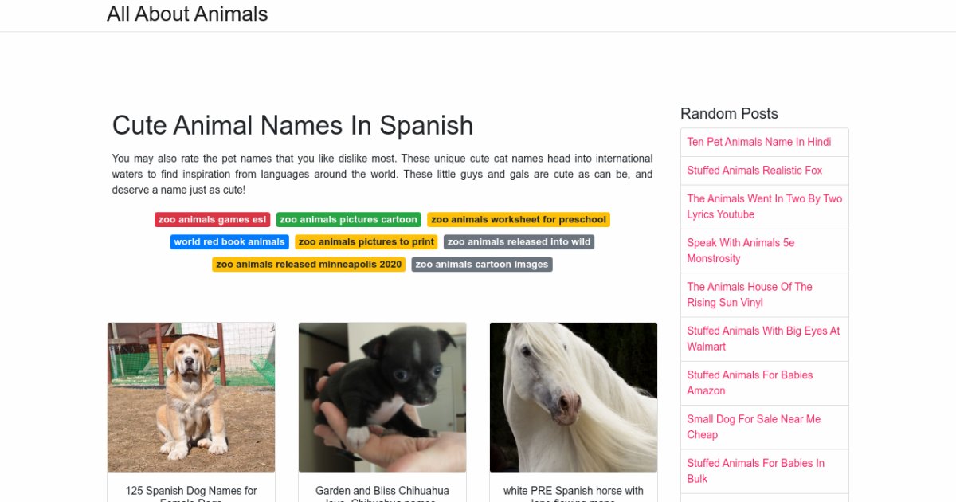Viewport: 956px width, 502px height.
Task: Click 'zoo animals released minneapolis 2020' tag
Action: point(308,264)
